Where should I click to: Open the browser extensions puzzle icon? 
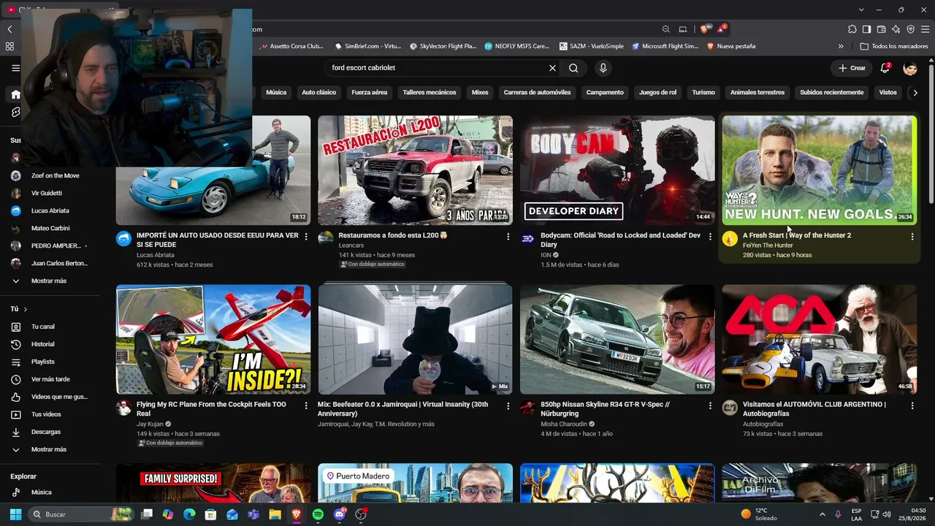(852, 29)
